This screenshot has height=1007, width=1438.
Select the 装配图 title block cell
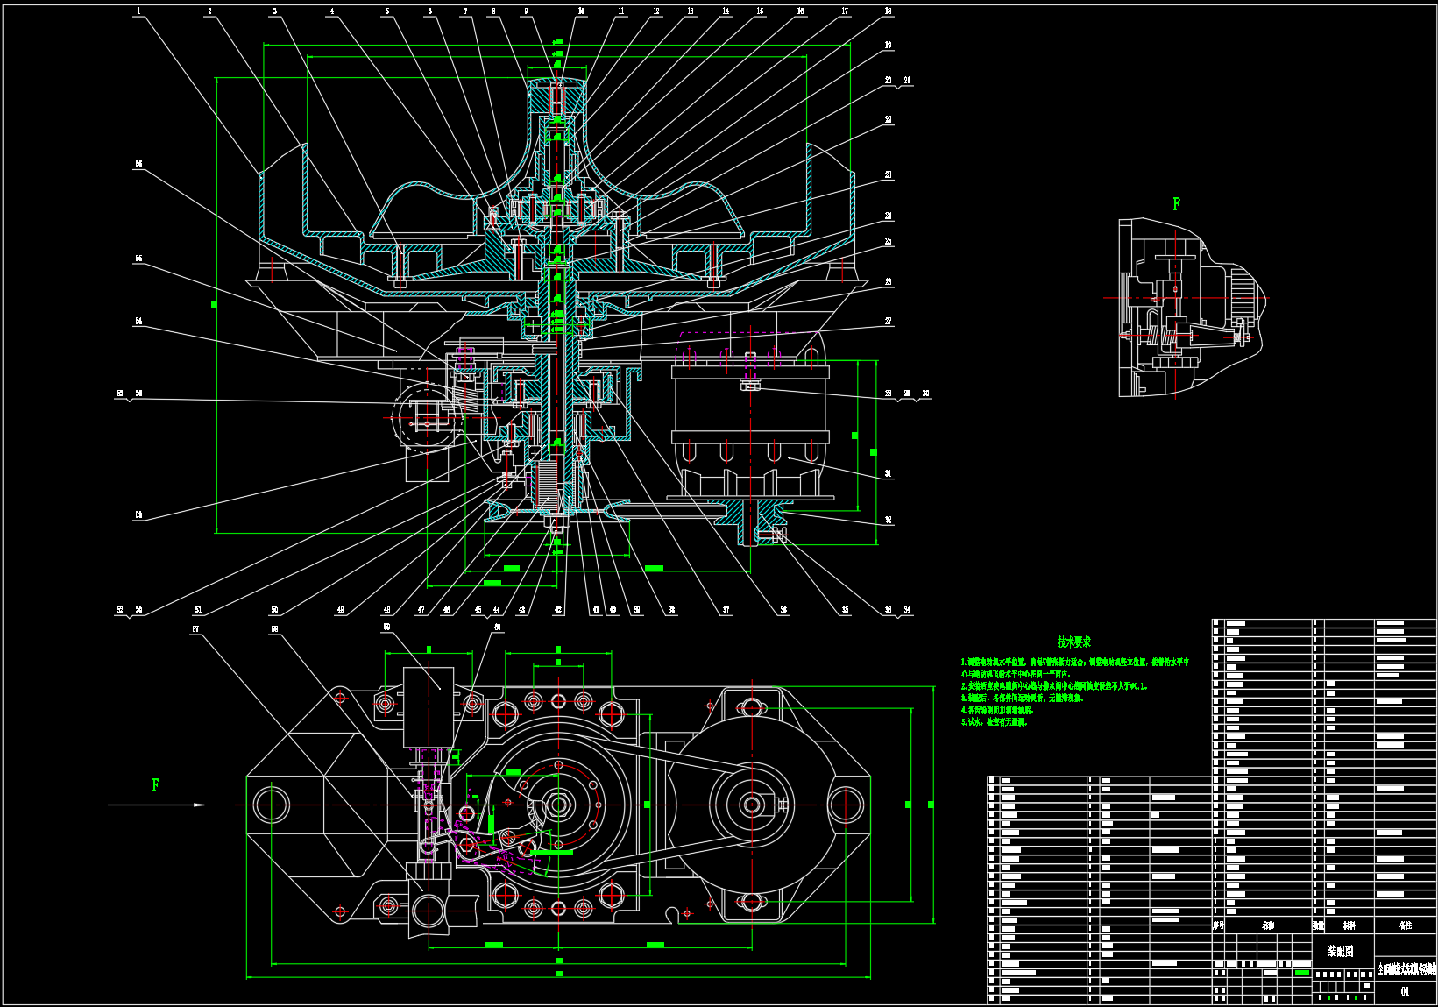[x=1340, y=951]
